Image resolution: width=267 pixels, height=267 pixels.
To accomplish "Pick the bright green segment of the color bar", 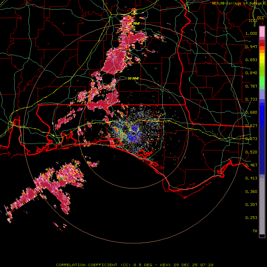I will click(x=262, y=81).
